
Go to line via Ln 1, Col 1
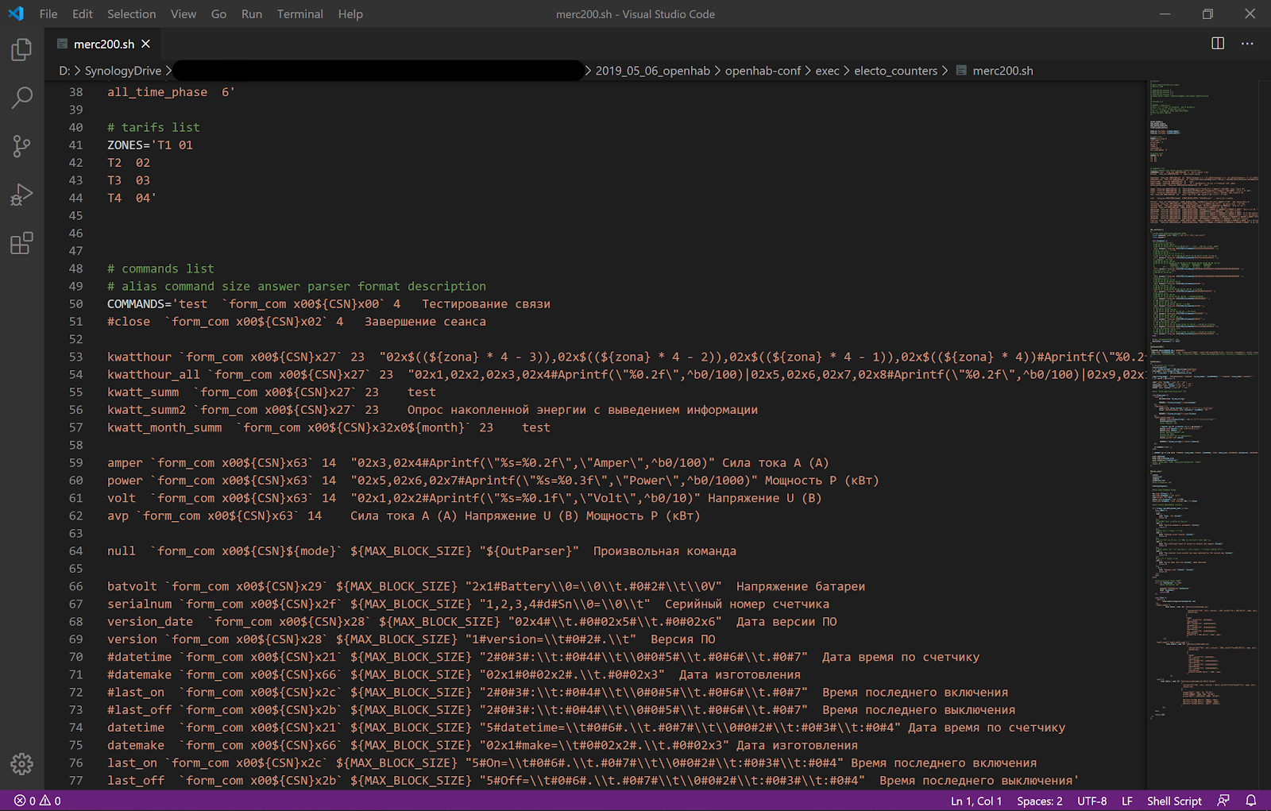(x=976, y=801)
